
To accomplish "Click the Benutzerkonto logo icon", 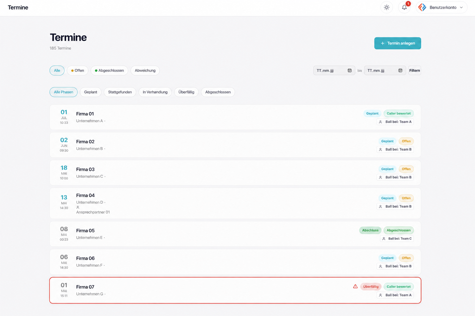I will pos(422,7).
